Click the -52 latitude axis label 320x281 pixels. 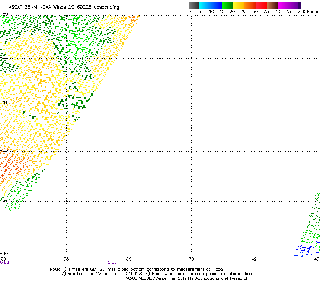point(4,57)
